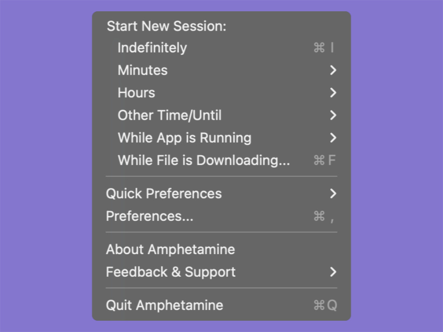443x332 pixels.
Task: Open the Minutes session submenu
Action: (143, 70)
